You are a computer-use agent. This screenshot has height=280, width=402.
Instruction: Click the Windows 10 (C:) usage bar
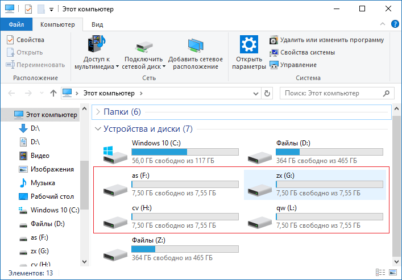(185, 152)
